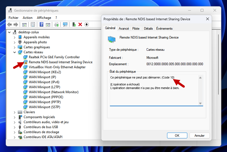
Task: Switch to the Pilote tab
Action: point(136,29)
